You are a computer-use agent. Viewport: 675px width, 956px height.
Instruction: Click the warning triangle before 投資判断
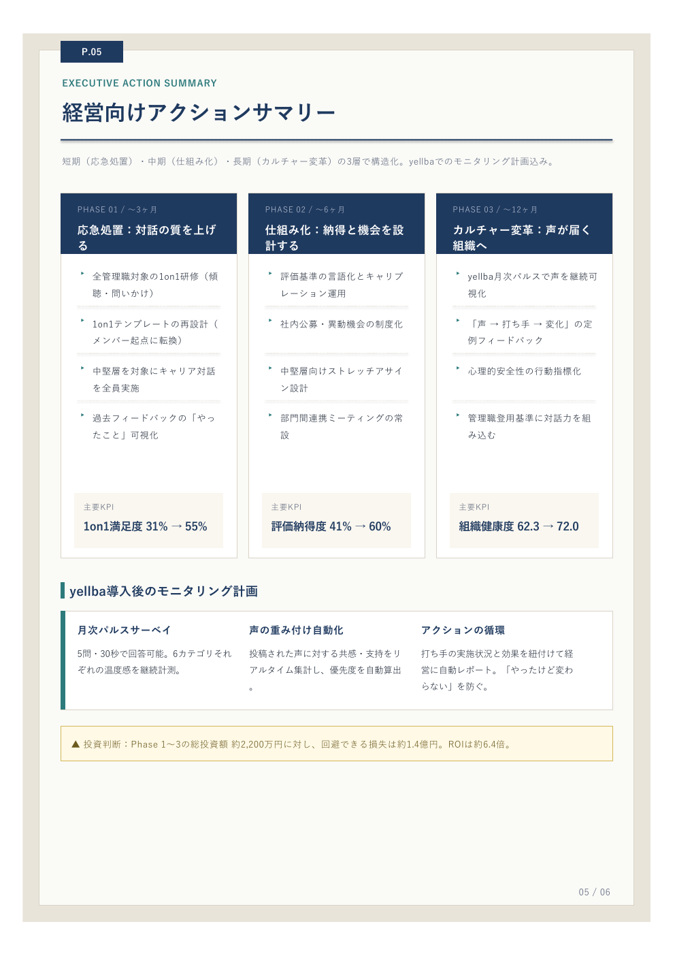(x=76, y=744)
